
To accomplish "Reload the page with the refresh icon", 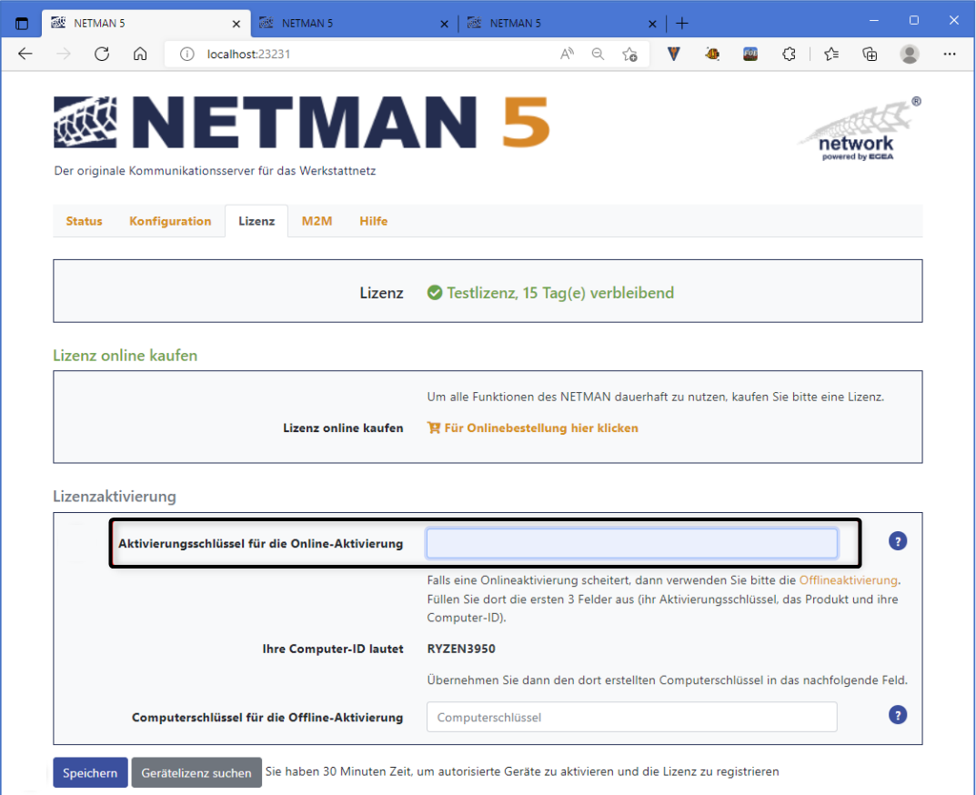I will tap(102, 55).
